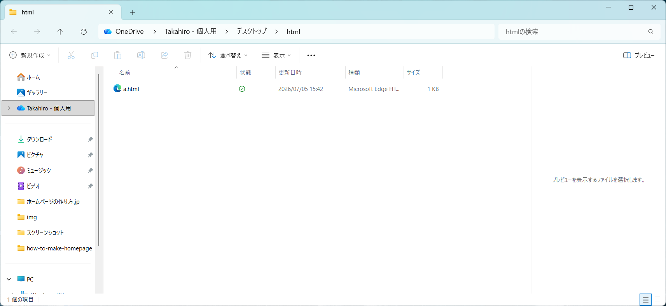Open the 新規作成 dropdown menu
Viewport: 666px width, 306px height.
(x=30, y=55)
